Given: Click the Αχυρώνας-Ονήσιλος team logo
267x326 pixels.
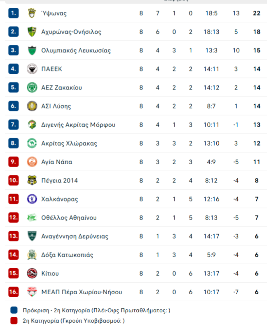Looking at the screenshot, I should [32, 32].
